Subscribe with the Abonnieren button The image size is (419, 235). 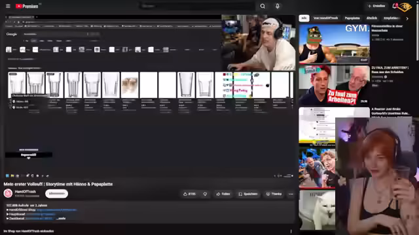57,193
